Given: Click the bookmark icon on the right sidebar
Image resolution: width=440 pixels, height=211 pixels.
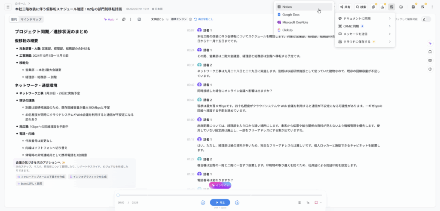Looking at the screenshot, I should click(430, 52).
